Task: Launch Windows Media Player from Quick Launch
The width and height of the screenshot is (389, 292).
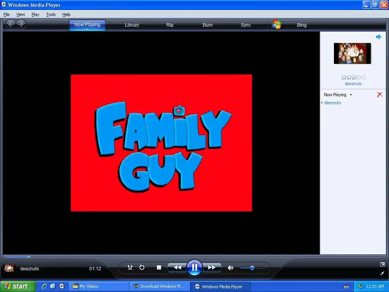Action: [62, 286]
